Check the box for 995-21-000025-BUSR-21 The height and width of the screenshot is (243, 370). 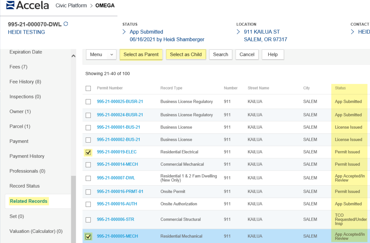tap(88, 102)
